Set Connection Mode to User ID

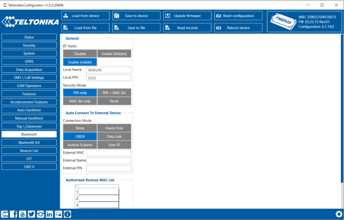pyautogui.click(x=114, y=145)
